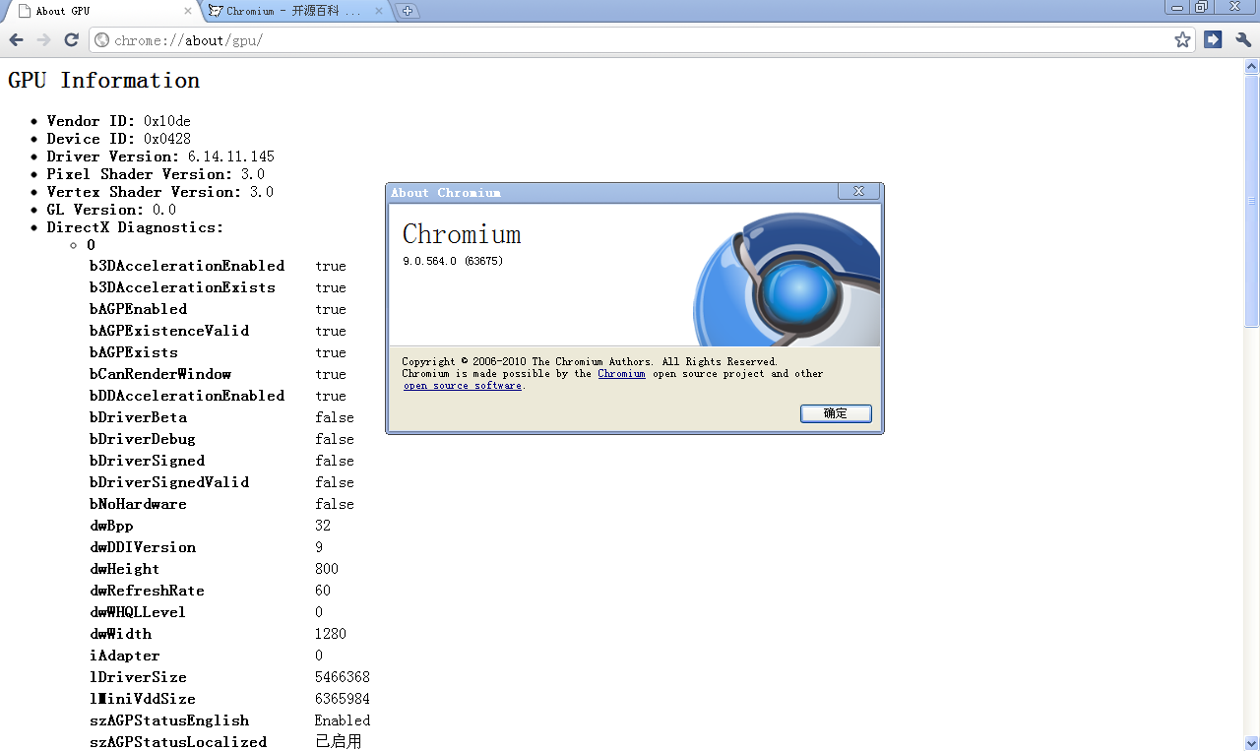Image resolution: width=1260 pixels, height=751 pixels.
Task: Open a new tab with plus button
Action: [x=408, y=12]
